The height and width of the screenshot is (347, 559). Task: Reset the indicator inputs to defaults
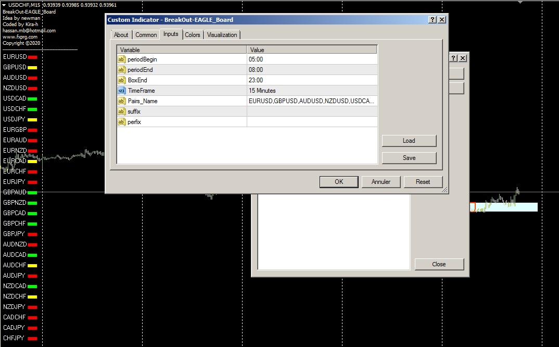pos(423,182)
